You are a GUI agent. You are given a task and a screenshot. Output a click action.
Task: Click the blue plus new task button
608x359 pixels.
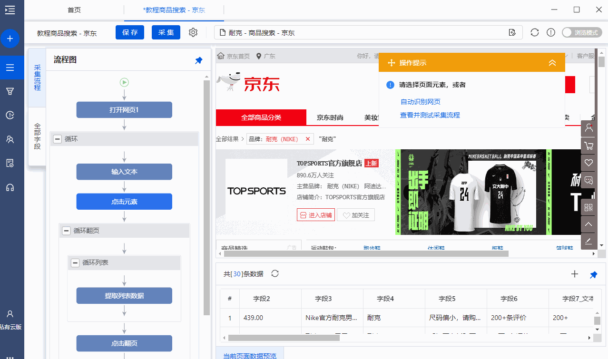click(x=10, y=38)
